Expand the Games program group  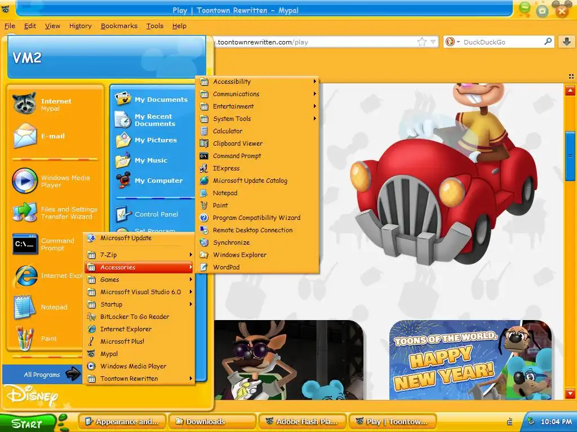click(139, 280)
